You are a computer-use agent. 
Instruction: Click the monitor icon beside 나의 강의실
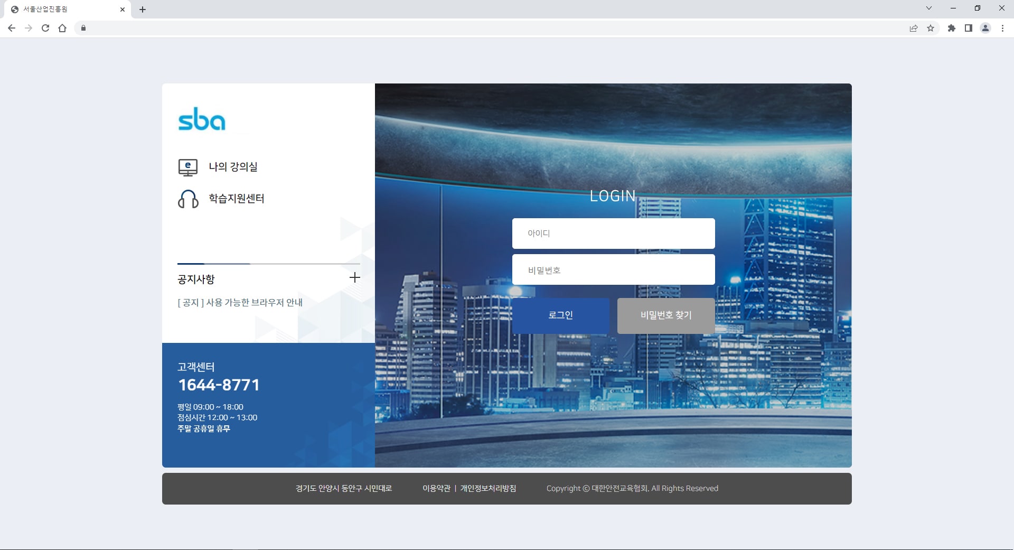pyautogui.click(x=187, y=167)
